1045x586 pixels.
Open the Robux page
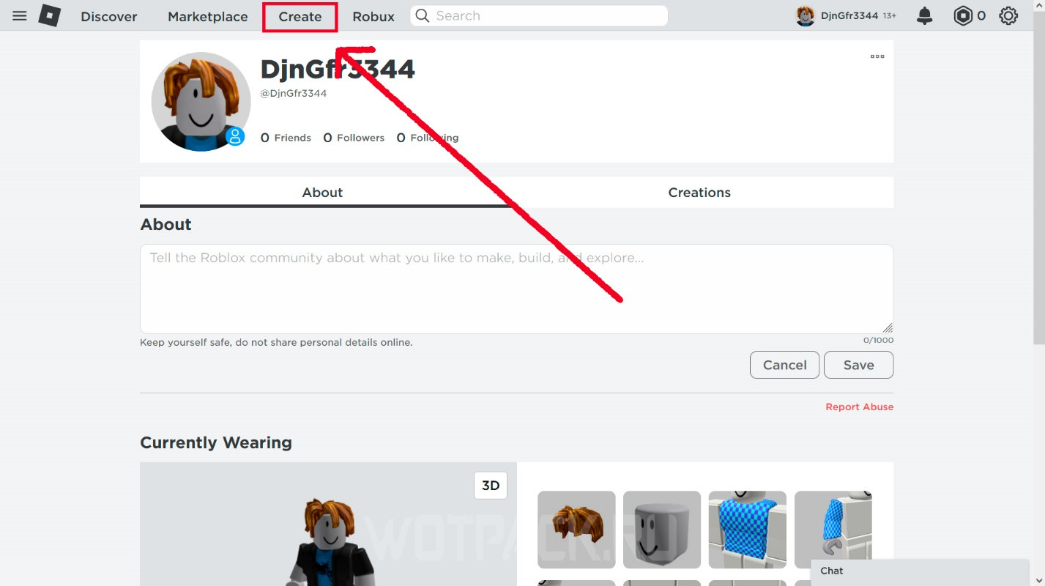tap(373, 16)
